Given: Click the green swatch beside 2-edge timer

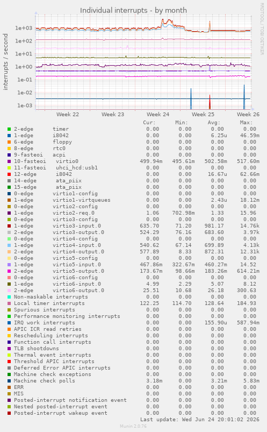Looking at the screenshot, I should [9, 129].
